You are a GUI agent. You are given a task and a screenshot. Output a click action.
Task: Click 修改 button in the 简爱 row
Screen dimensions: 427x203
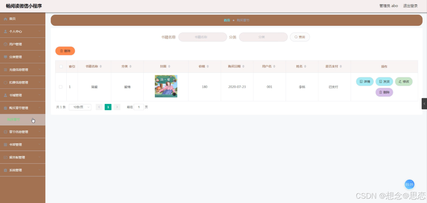tap(404, 82)
